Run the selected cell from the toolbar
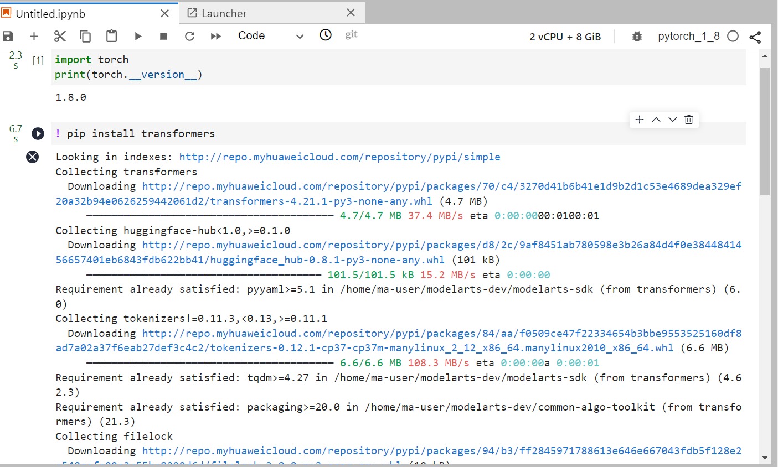Viewport: 778px width, 467px height. [x=138, y=37]
